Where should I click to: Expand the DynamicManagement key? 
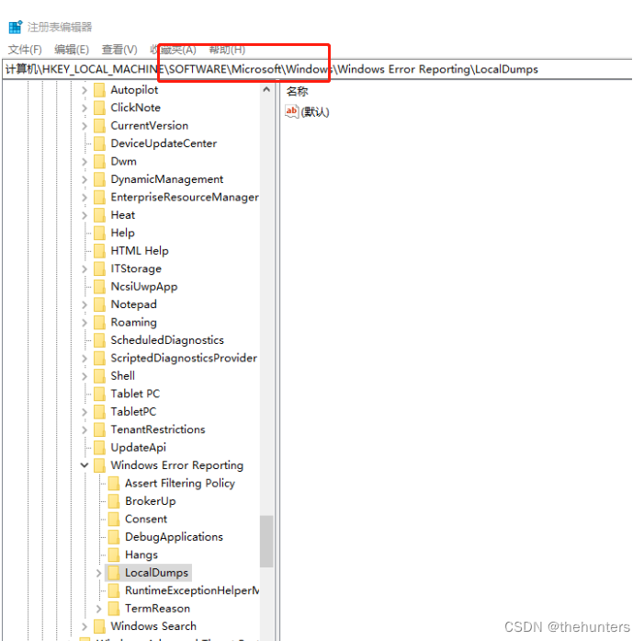[85, 179]
